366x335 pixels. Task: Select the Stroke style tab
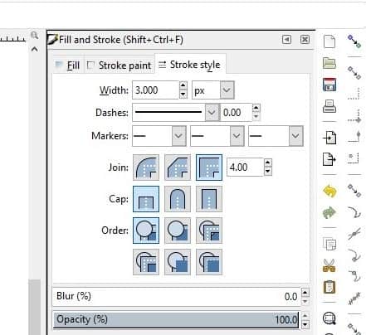(x=190, y=65)
